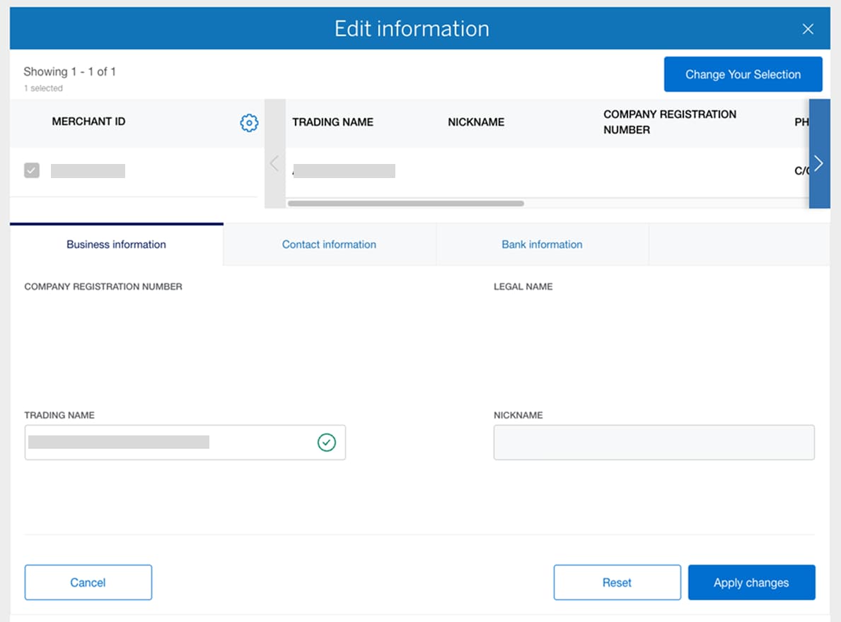The image size is (841, 622).
Task: Click the Legal Name field label
Action: click(523, 287)
